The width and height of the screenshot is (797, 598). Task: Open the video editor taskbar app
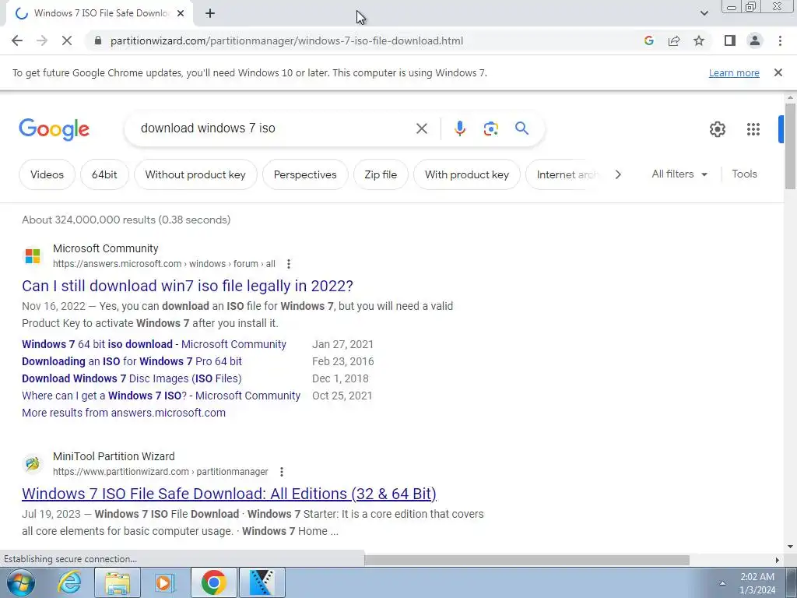[x=262, y=582]
